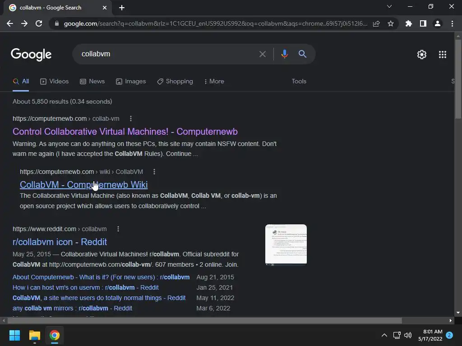Open CollabVM totally normal things Reddit link
This screenshot has width=462, height=346.
(x=99, y=298)
